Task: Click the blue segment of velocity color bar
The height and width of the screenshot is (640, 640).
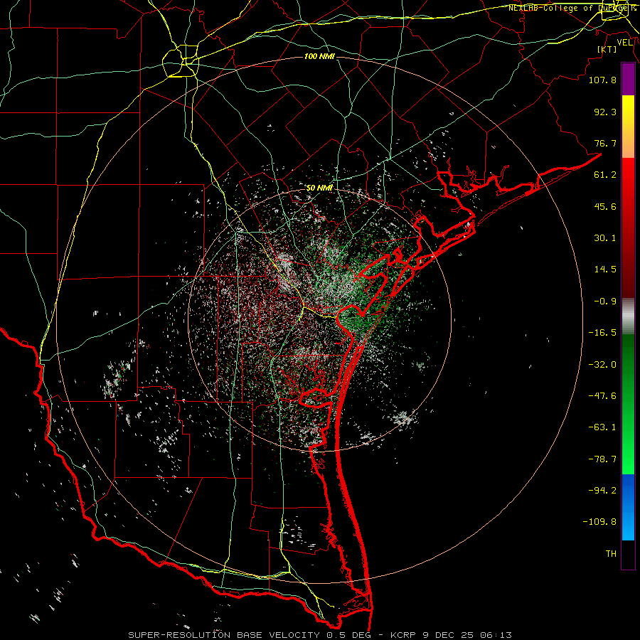Action: point(628,507)
